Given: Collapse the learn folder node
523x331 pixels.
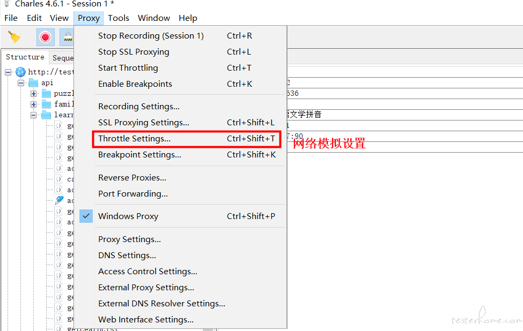Looking at the screenshot, I should pos(33,115).
